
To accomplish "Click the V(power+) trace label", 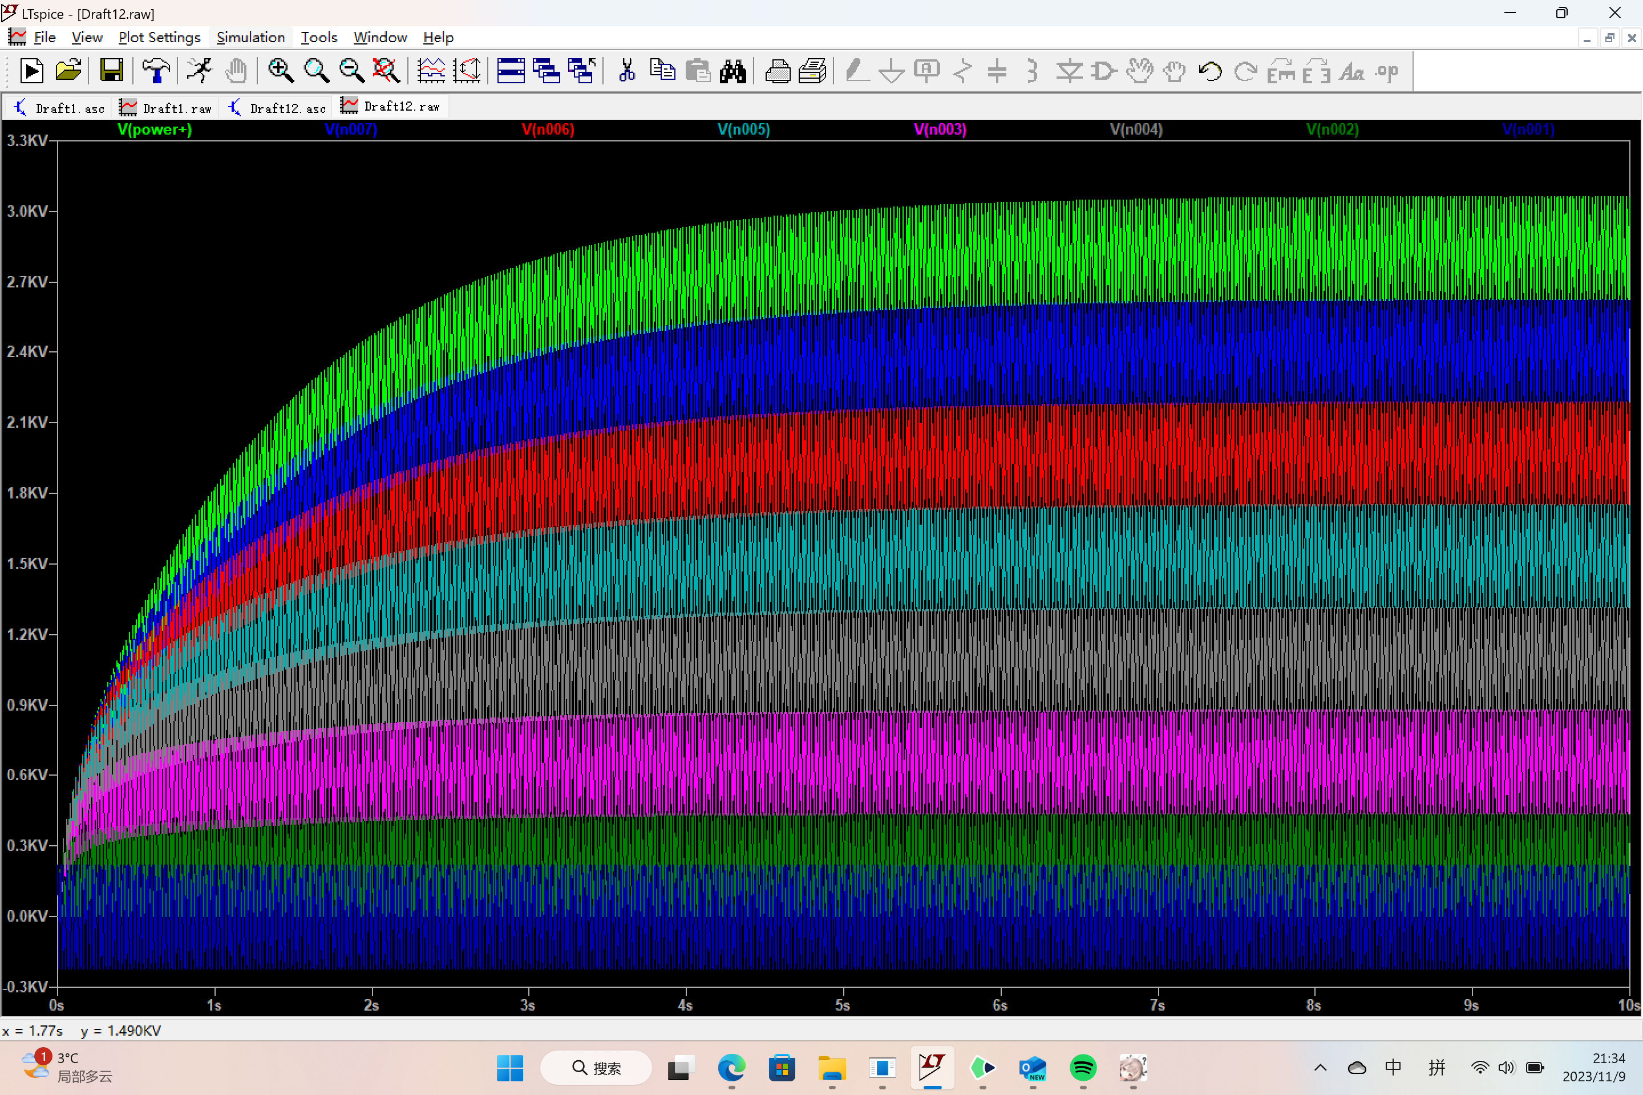I will (155, 129).
